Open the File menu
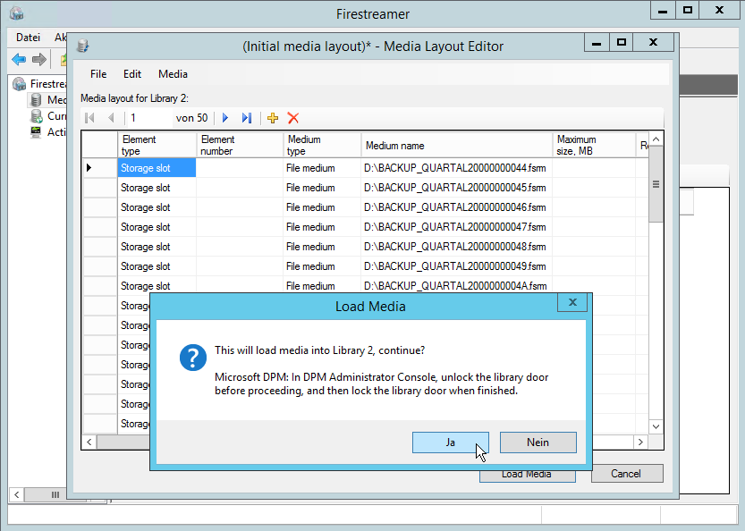 click(98, 74)
